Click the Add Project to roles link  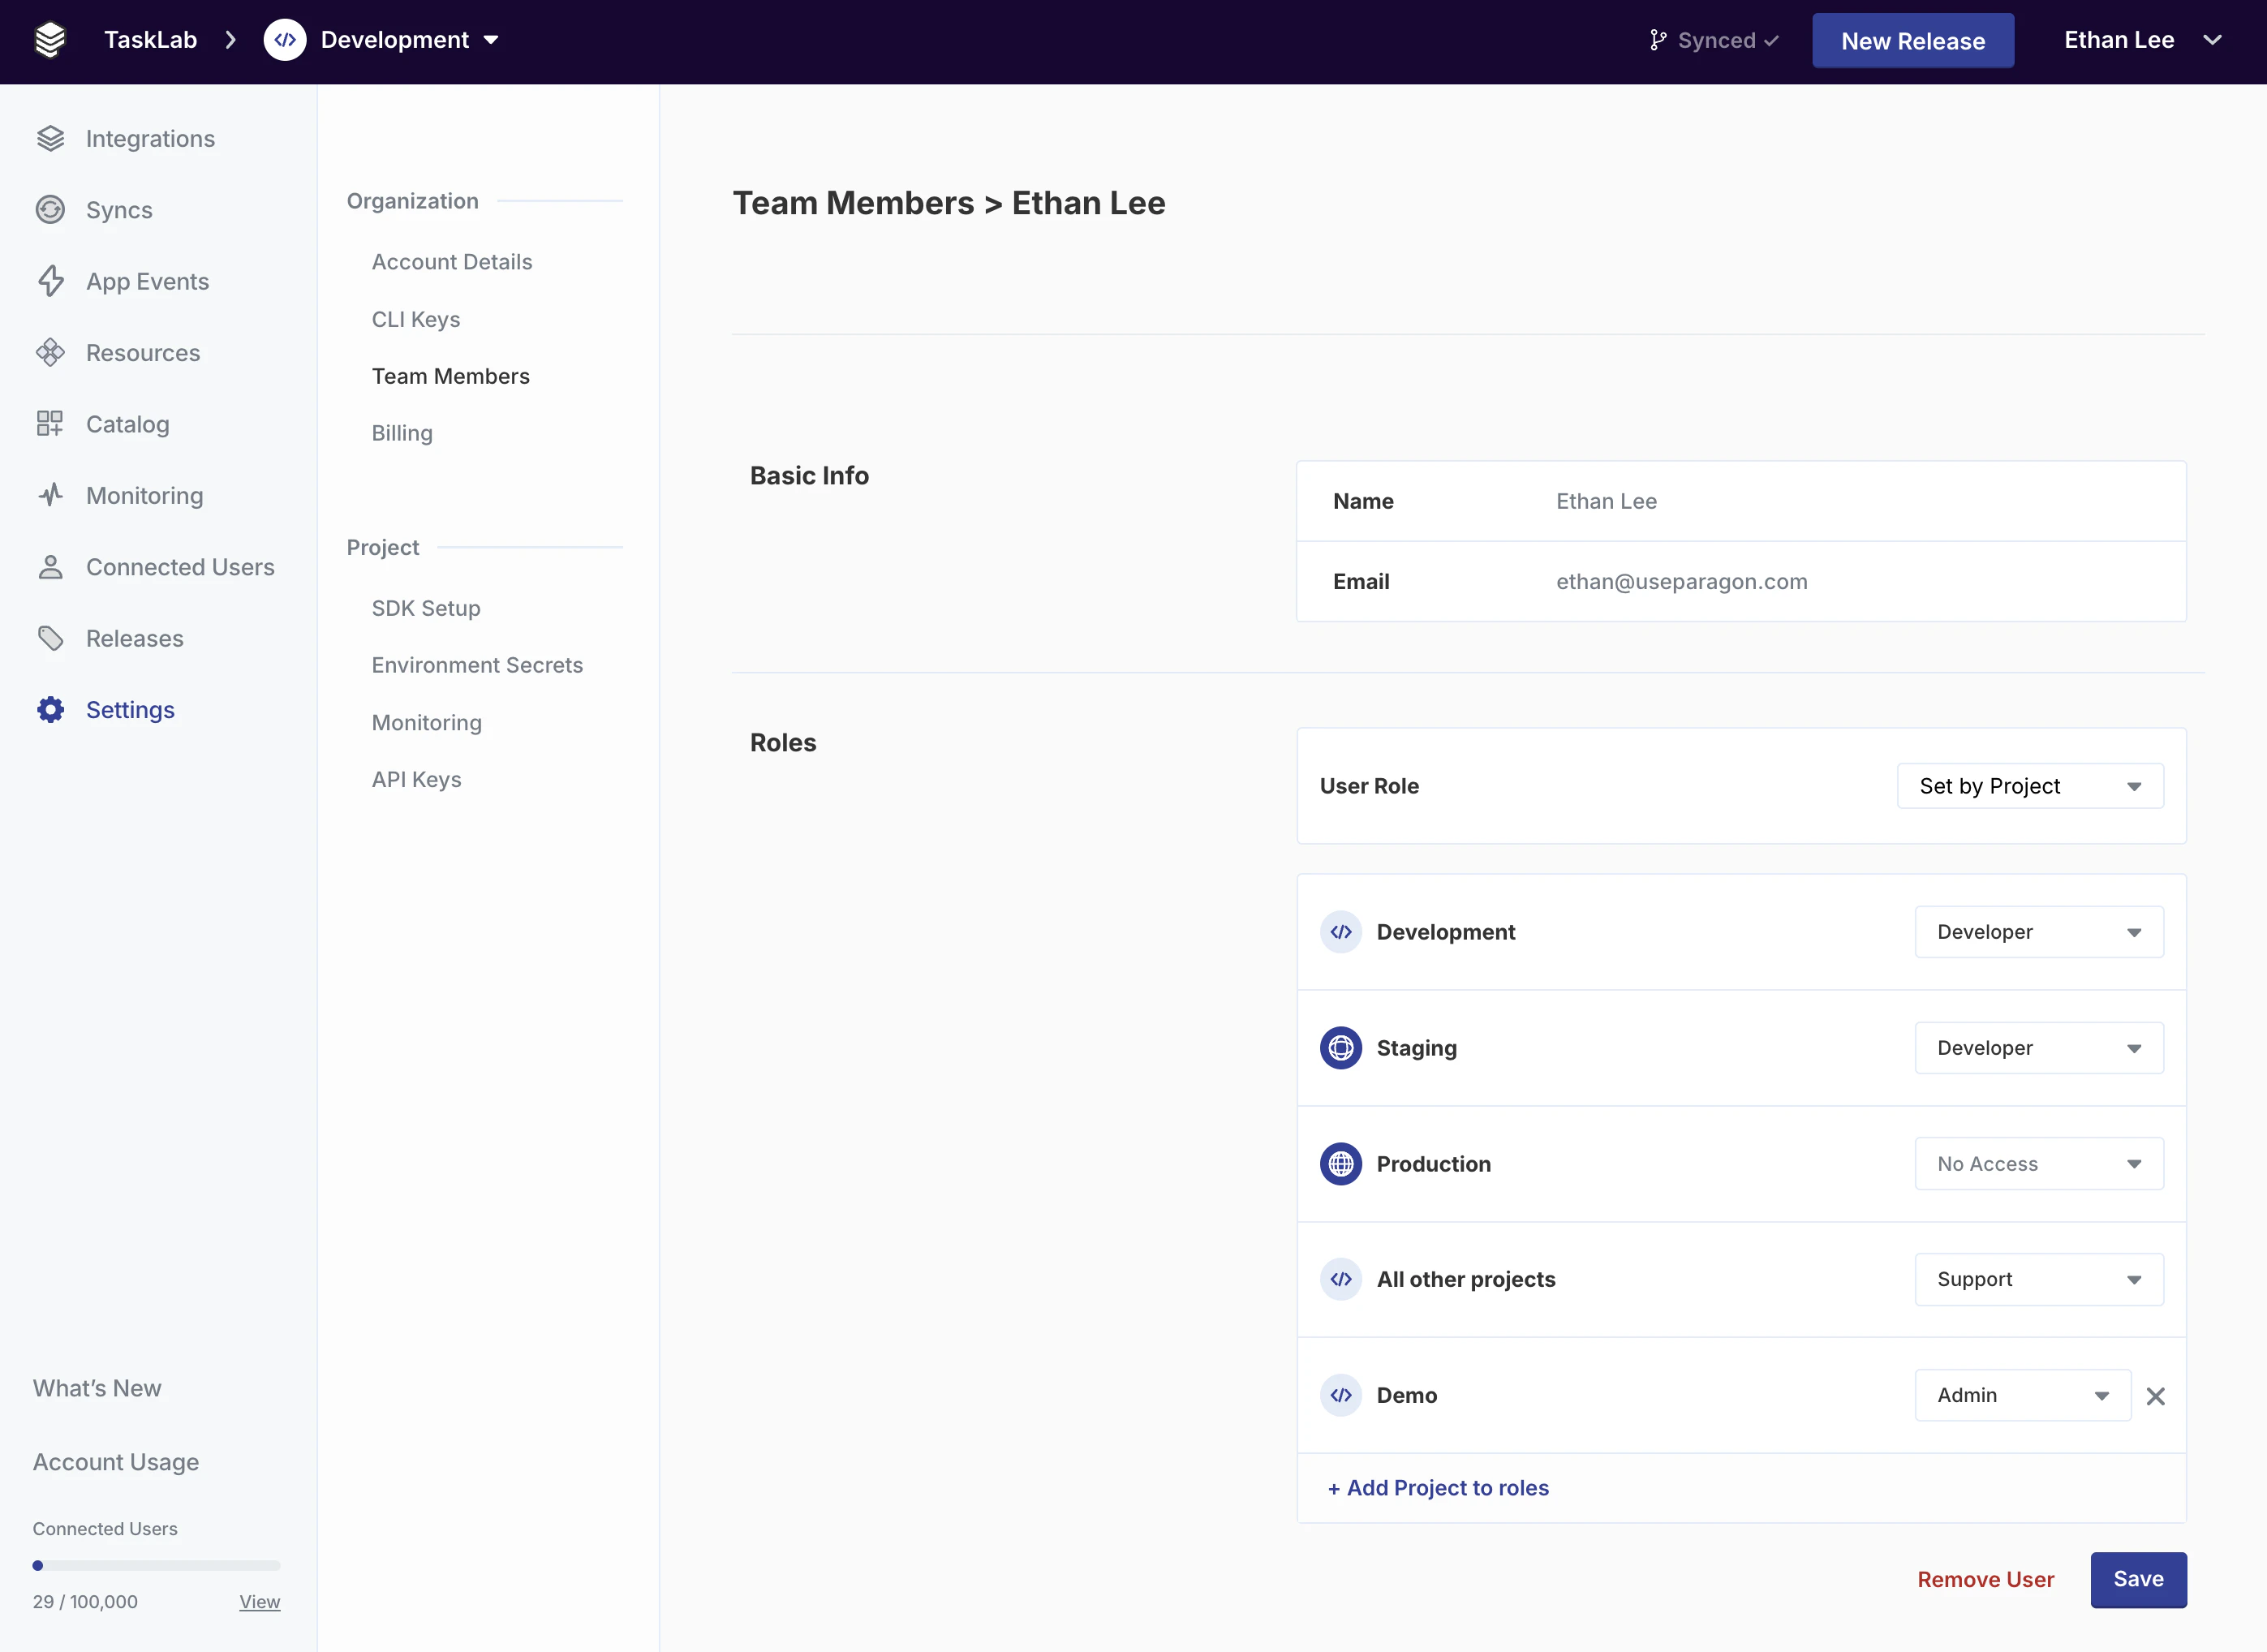(x=1438, y=1488)
